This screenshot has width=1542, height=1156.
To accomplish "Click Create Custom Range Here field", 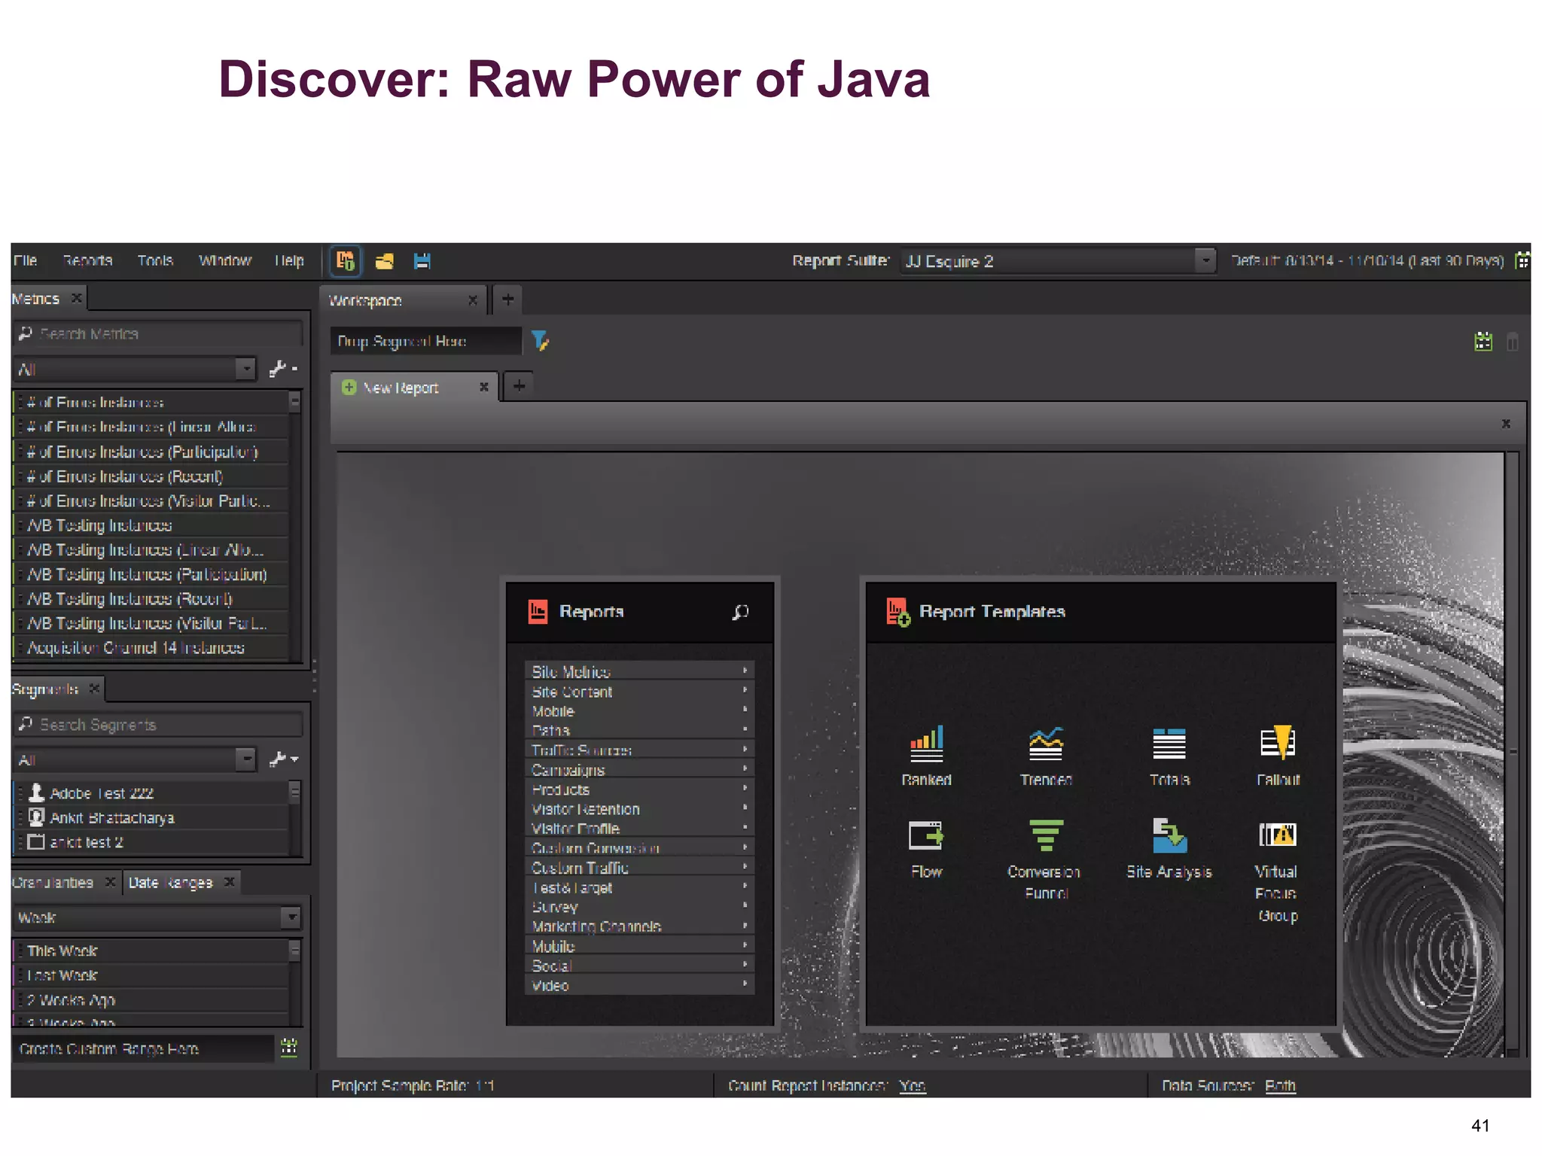I will pos(144,1048).
